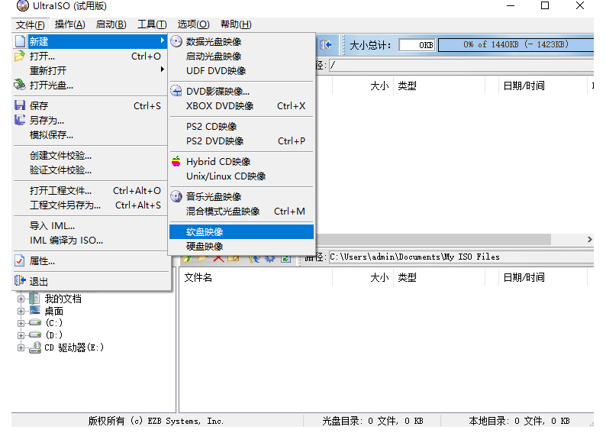Expand the (D:) drive node
The width and height of the screenshot is (606, 433).
coord(21,335)
